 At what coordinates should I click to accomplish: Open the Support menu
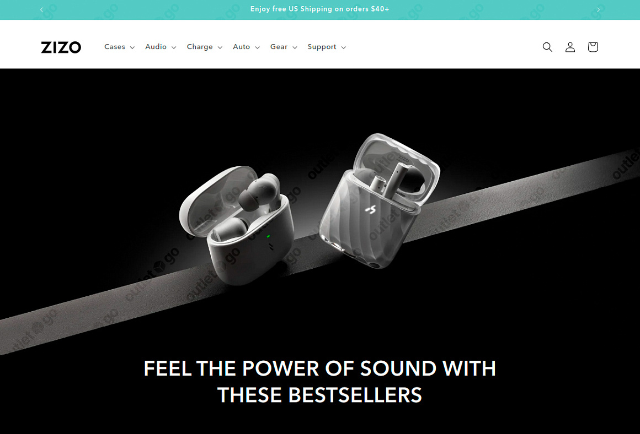pos(322,47)
